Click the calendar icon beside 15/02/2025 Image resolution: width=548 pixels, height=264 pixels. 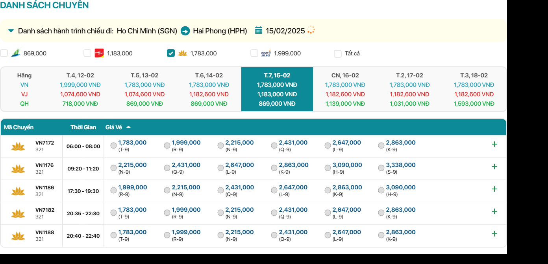[x=259, y=31]
